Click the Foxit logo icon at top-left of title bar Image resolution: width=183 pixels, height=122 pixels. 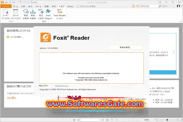coord(2,2)
